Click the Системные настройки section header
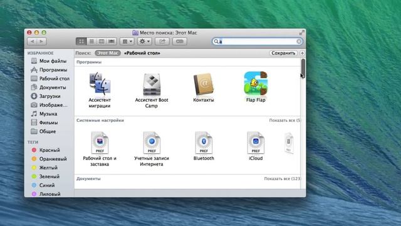 pyautogui.click(x=100, y=120)
